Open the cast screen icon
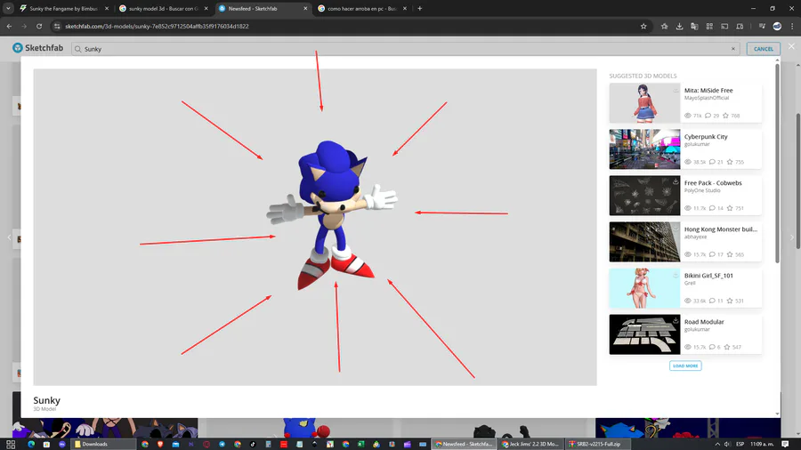The image size is (801, 450). click(x=724, y=26)
